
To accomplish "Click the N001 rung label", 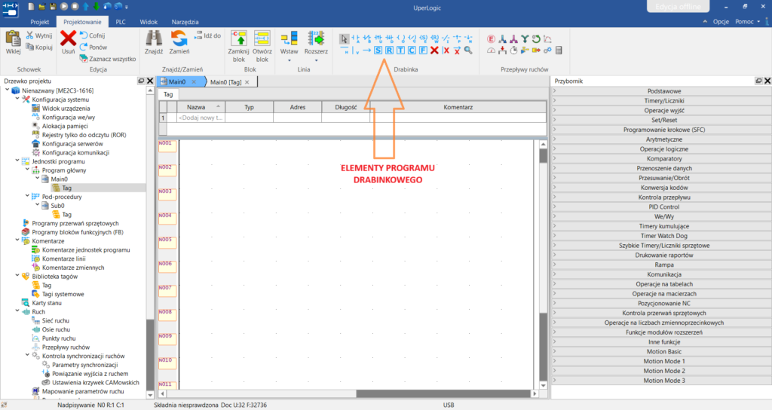I will point(167,146).
